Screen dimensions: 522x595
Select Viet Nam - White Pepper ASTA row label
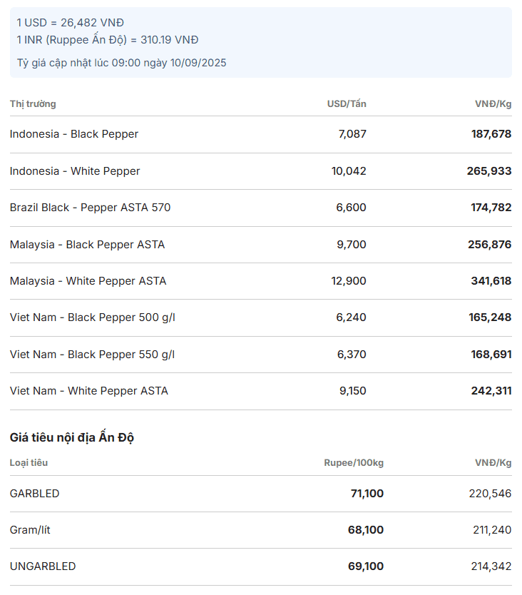point(89,391)
